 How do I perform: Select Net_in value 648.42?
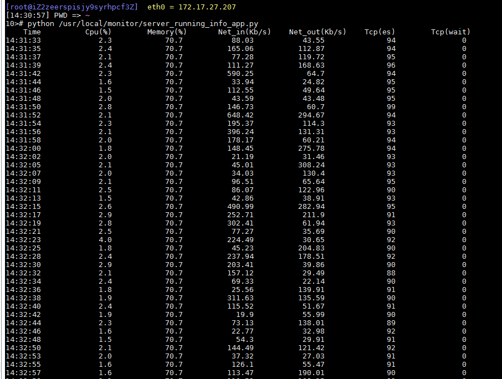click(x=240, y=115)
